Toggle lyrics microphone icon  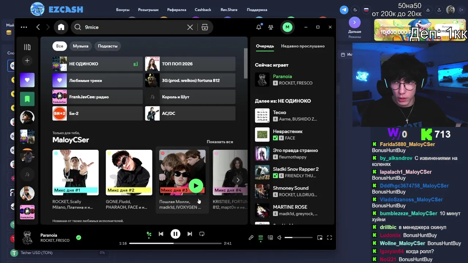[x=251, y=237]
